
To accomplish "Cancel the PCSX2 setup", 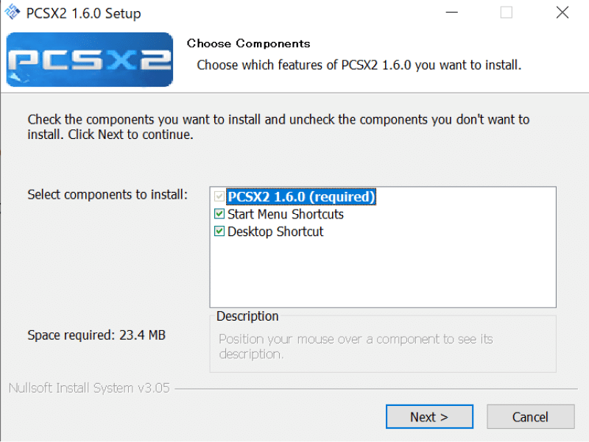I will (x=530, y=416).
